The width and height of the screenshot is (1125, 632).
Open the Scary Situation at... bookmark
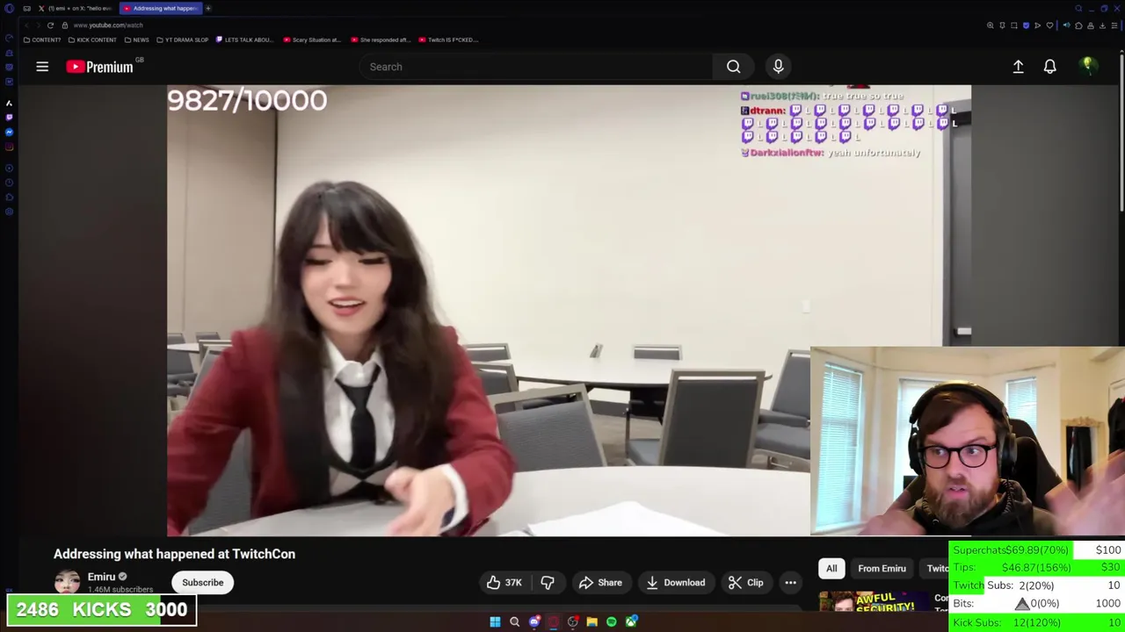point(312,39)
